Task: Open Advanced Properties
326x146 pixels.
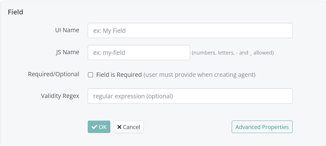Action: click(x=262, y=127)
